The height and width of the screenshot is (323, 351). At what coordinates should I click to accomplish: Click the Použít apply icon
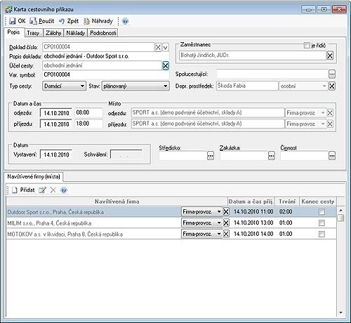click(x=33, y=21)
